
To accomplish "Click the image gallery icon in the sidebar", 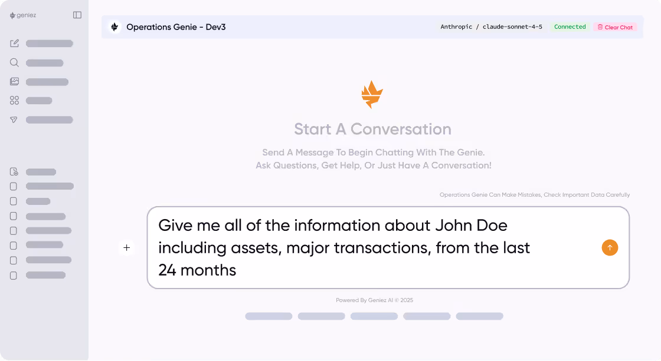I will coord(14,81).
